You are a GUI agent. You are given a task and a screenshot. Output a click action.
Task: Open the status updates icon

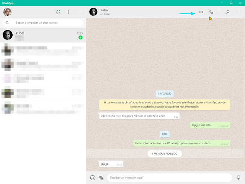[x=58, y=12]
